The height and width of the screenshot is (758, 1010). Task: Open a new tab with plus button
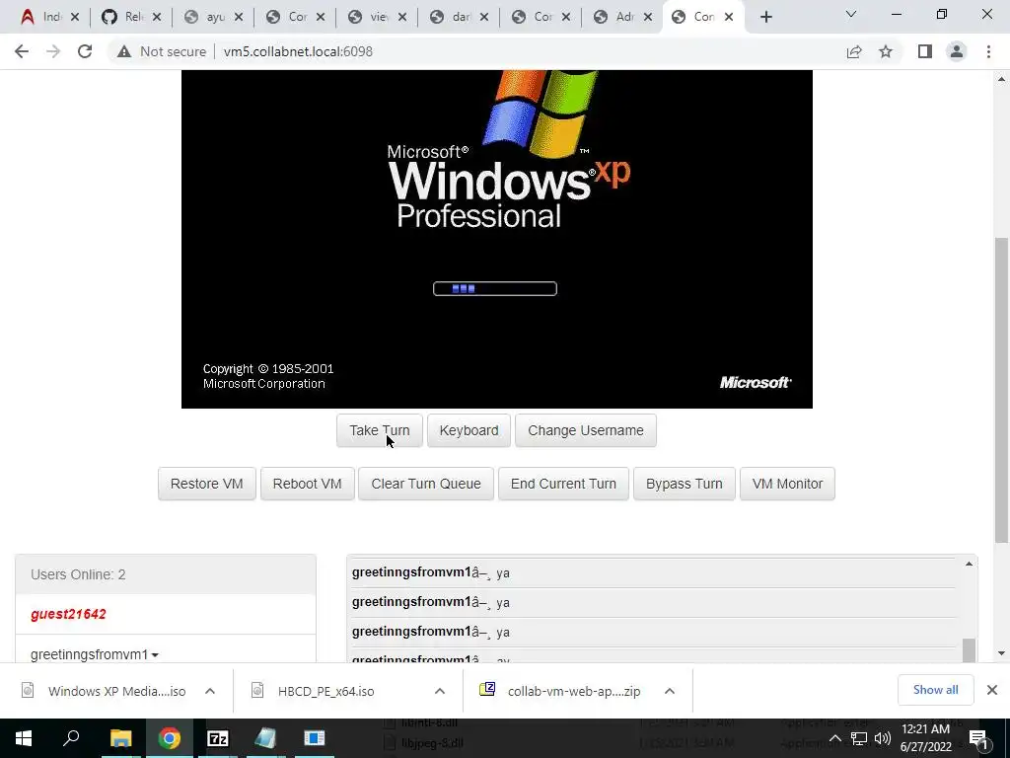pyautogui.click(x=765, y=17)
